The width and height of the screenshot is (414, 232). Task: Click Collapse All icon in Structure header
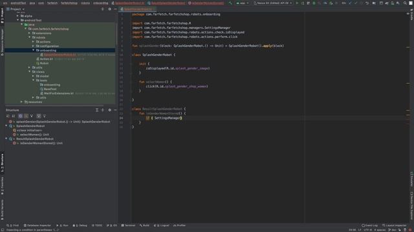click(x=103, y=110)
